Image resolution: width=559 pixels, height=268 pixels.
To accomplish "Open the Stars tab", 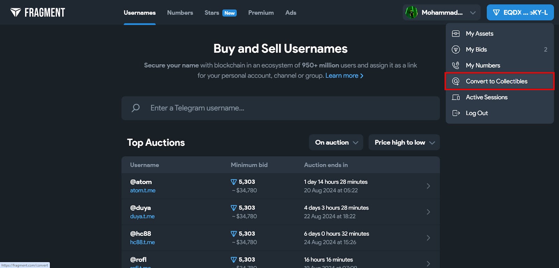I will click(x=212, y=13).
